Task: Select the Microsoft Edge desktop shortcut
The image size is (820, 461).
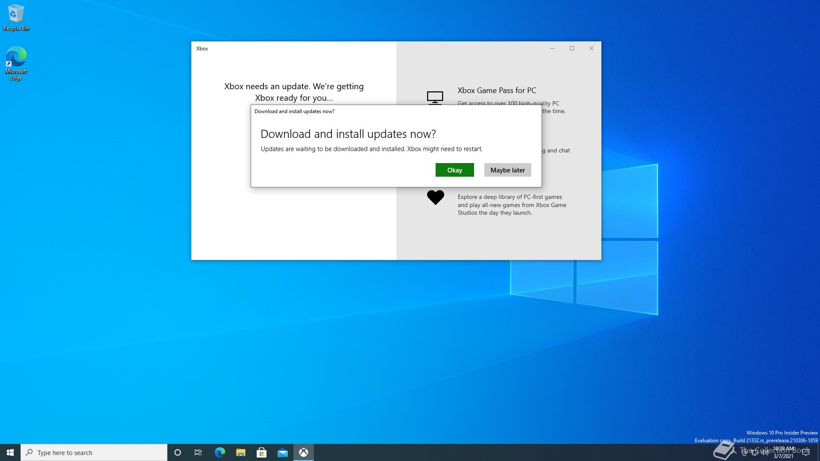Action: (x=16, y=63)
